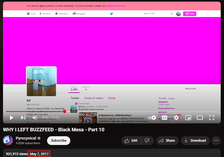Seek using the red progress bar handle
This screenshot has height=157, width=224.
point(65,111)
